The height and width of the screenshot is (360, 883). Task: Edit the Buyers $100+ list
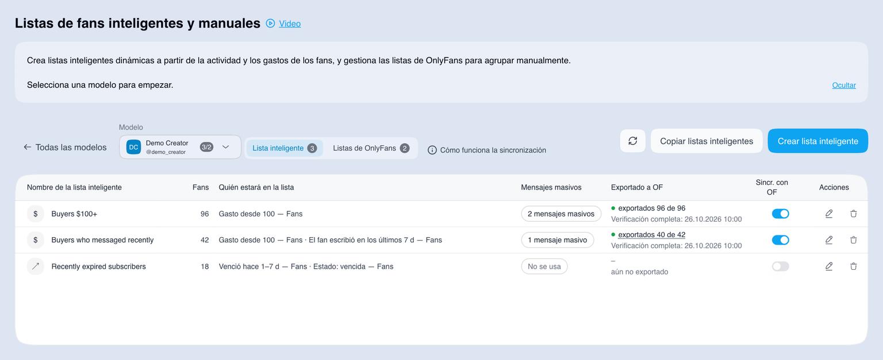coord(829,214)
